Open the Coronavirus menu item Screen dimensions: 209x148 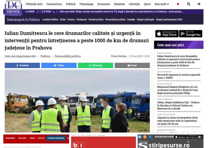(54, 4)
